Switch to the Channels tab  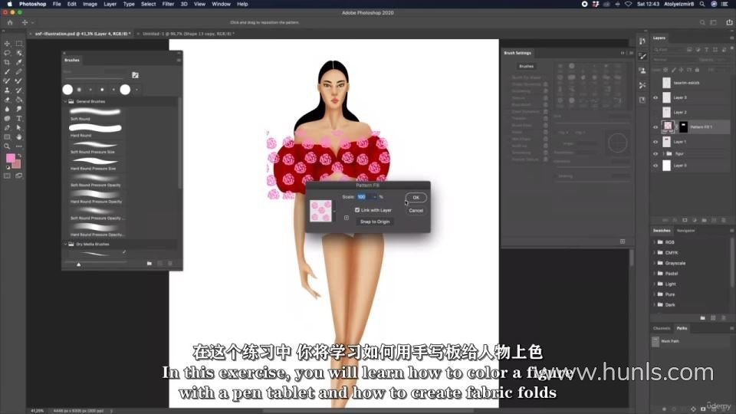(661, 328)
